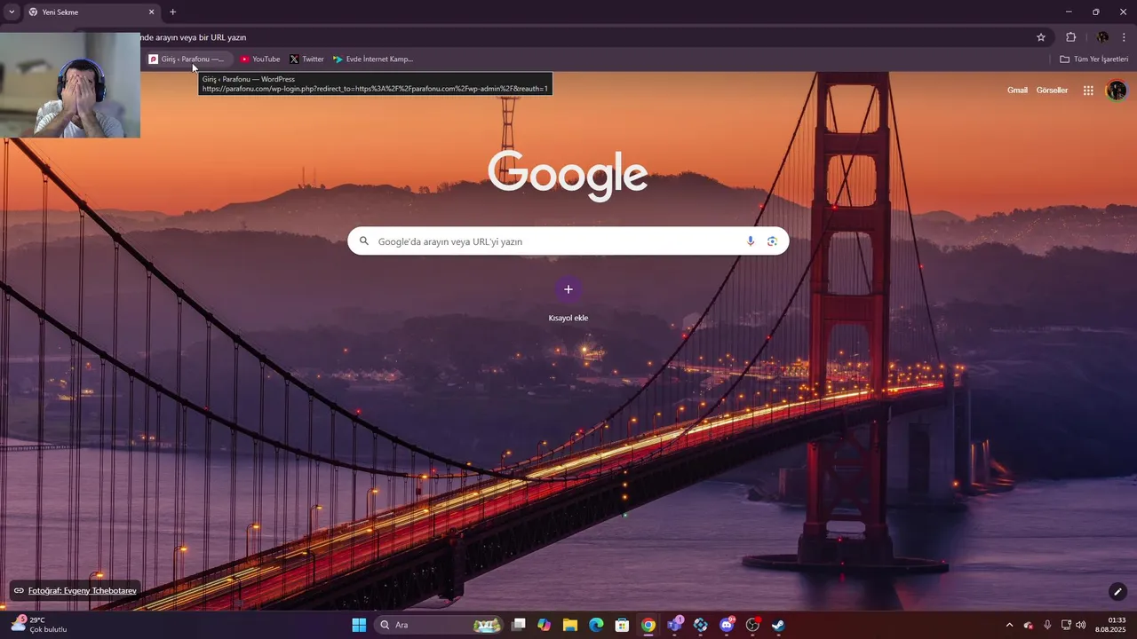Open the blue hexagon app beside Teams
1137x639 pixels.
701,625
